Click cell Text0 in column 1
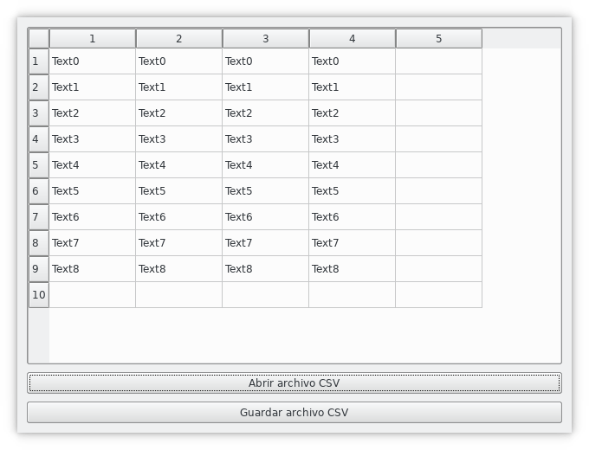This screenshot has width=589, height=450. pos(93,61)
